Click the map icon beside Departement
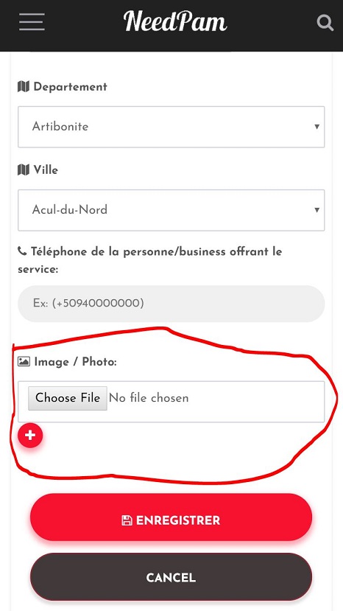The height and width of the screenshot is (611, 343). 24,86
